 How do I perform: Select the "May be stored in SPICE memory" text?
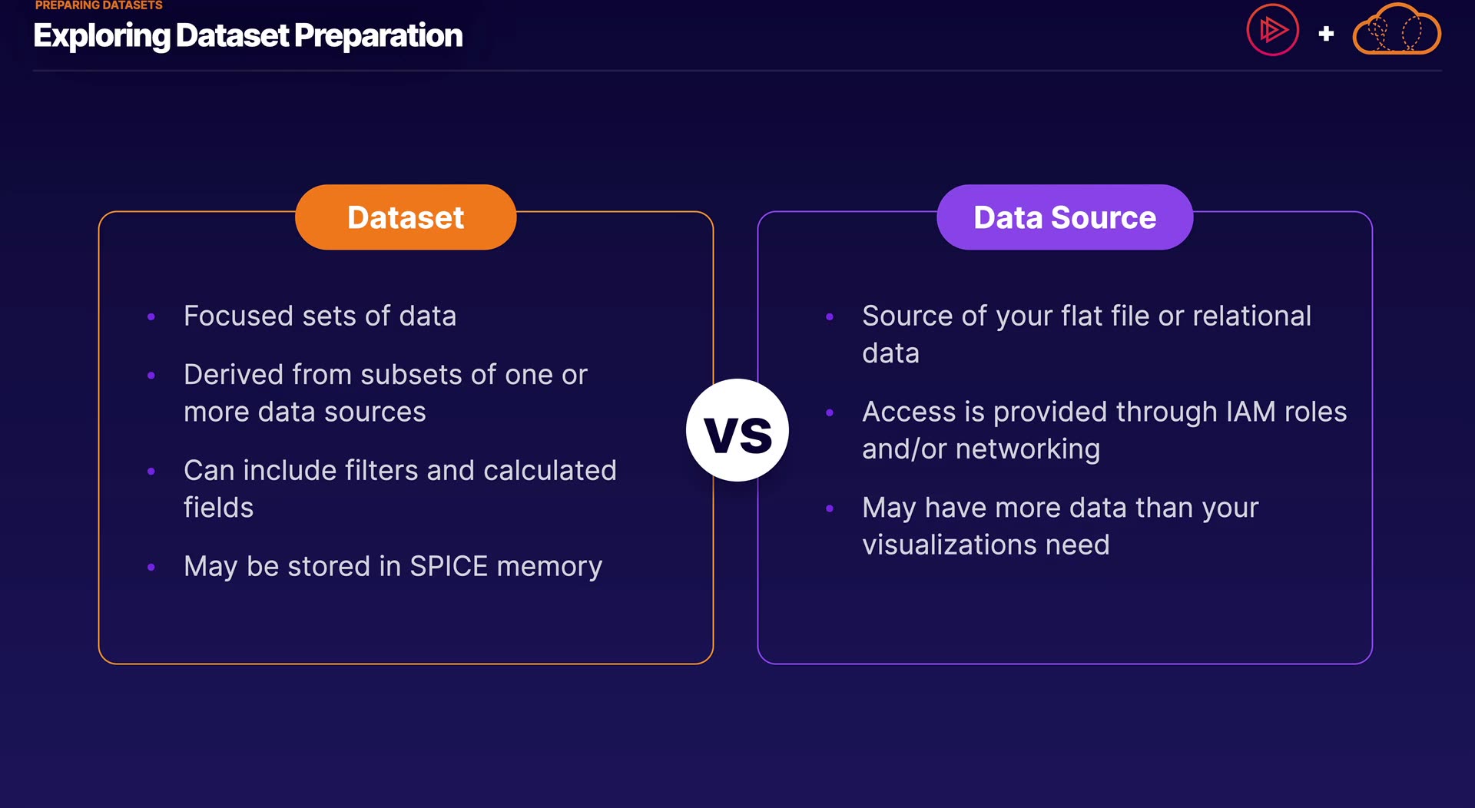(393, 567)
